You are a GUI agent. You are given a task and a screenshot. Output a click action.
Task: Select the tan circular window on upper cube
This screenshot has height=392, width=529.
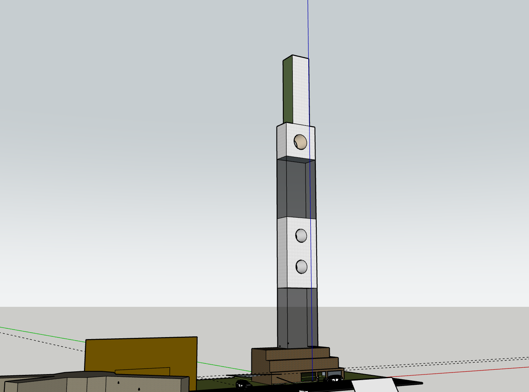tap(300, 142)
